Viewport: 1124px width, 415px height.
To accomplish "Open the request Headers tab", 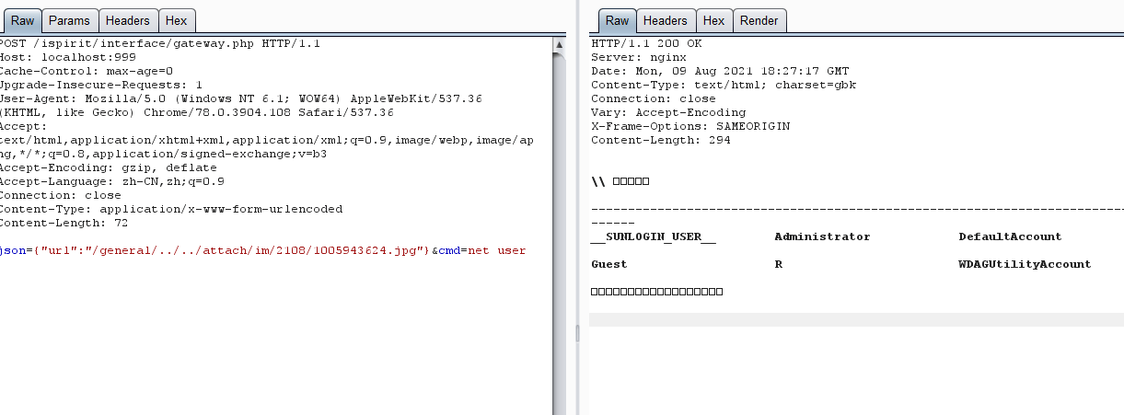I will point(128,20).
